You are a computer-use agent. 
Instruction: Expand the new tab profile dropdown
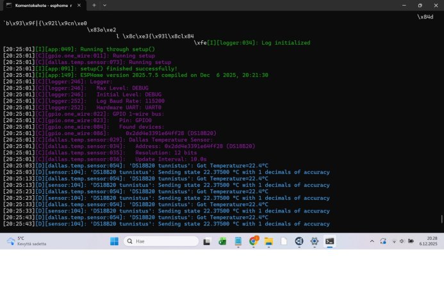(x=106, y=4)
